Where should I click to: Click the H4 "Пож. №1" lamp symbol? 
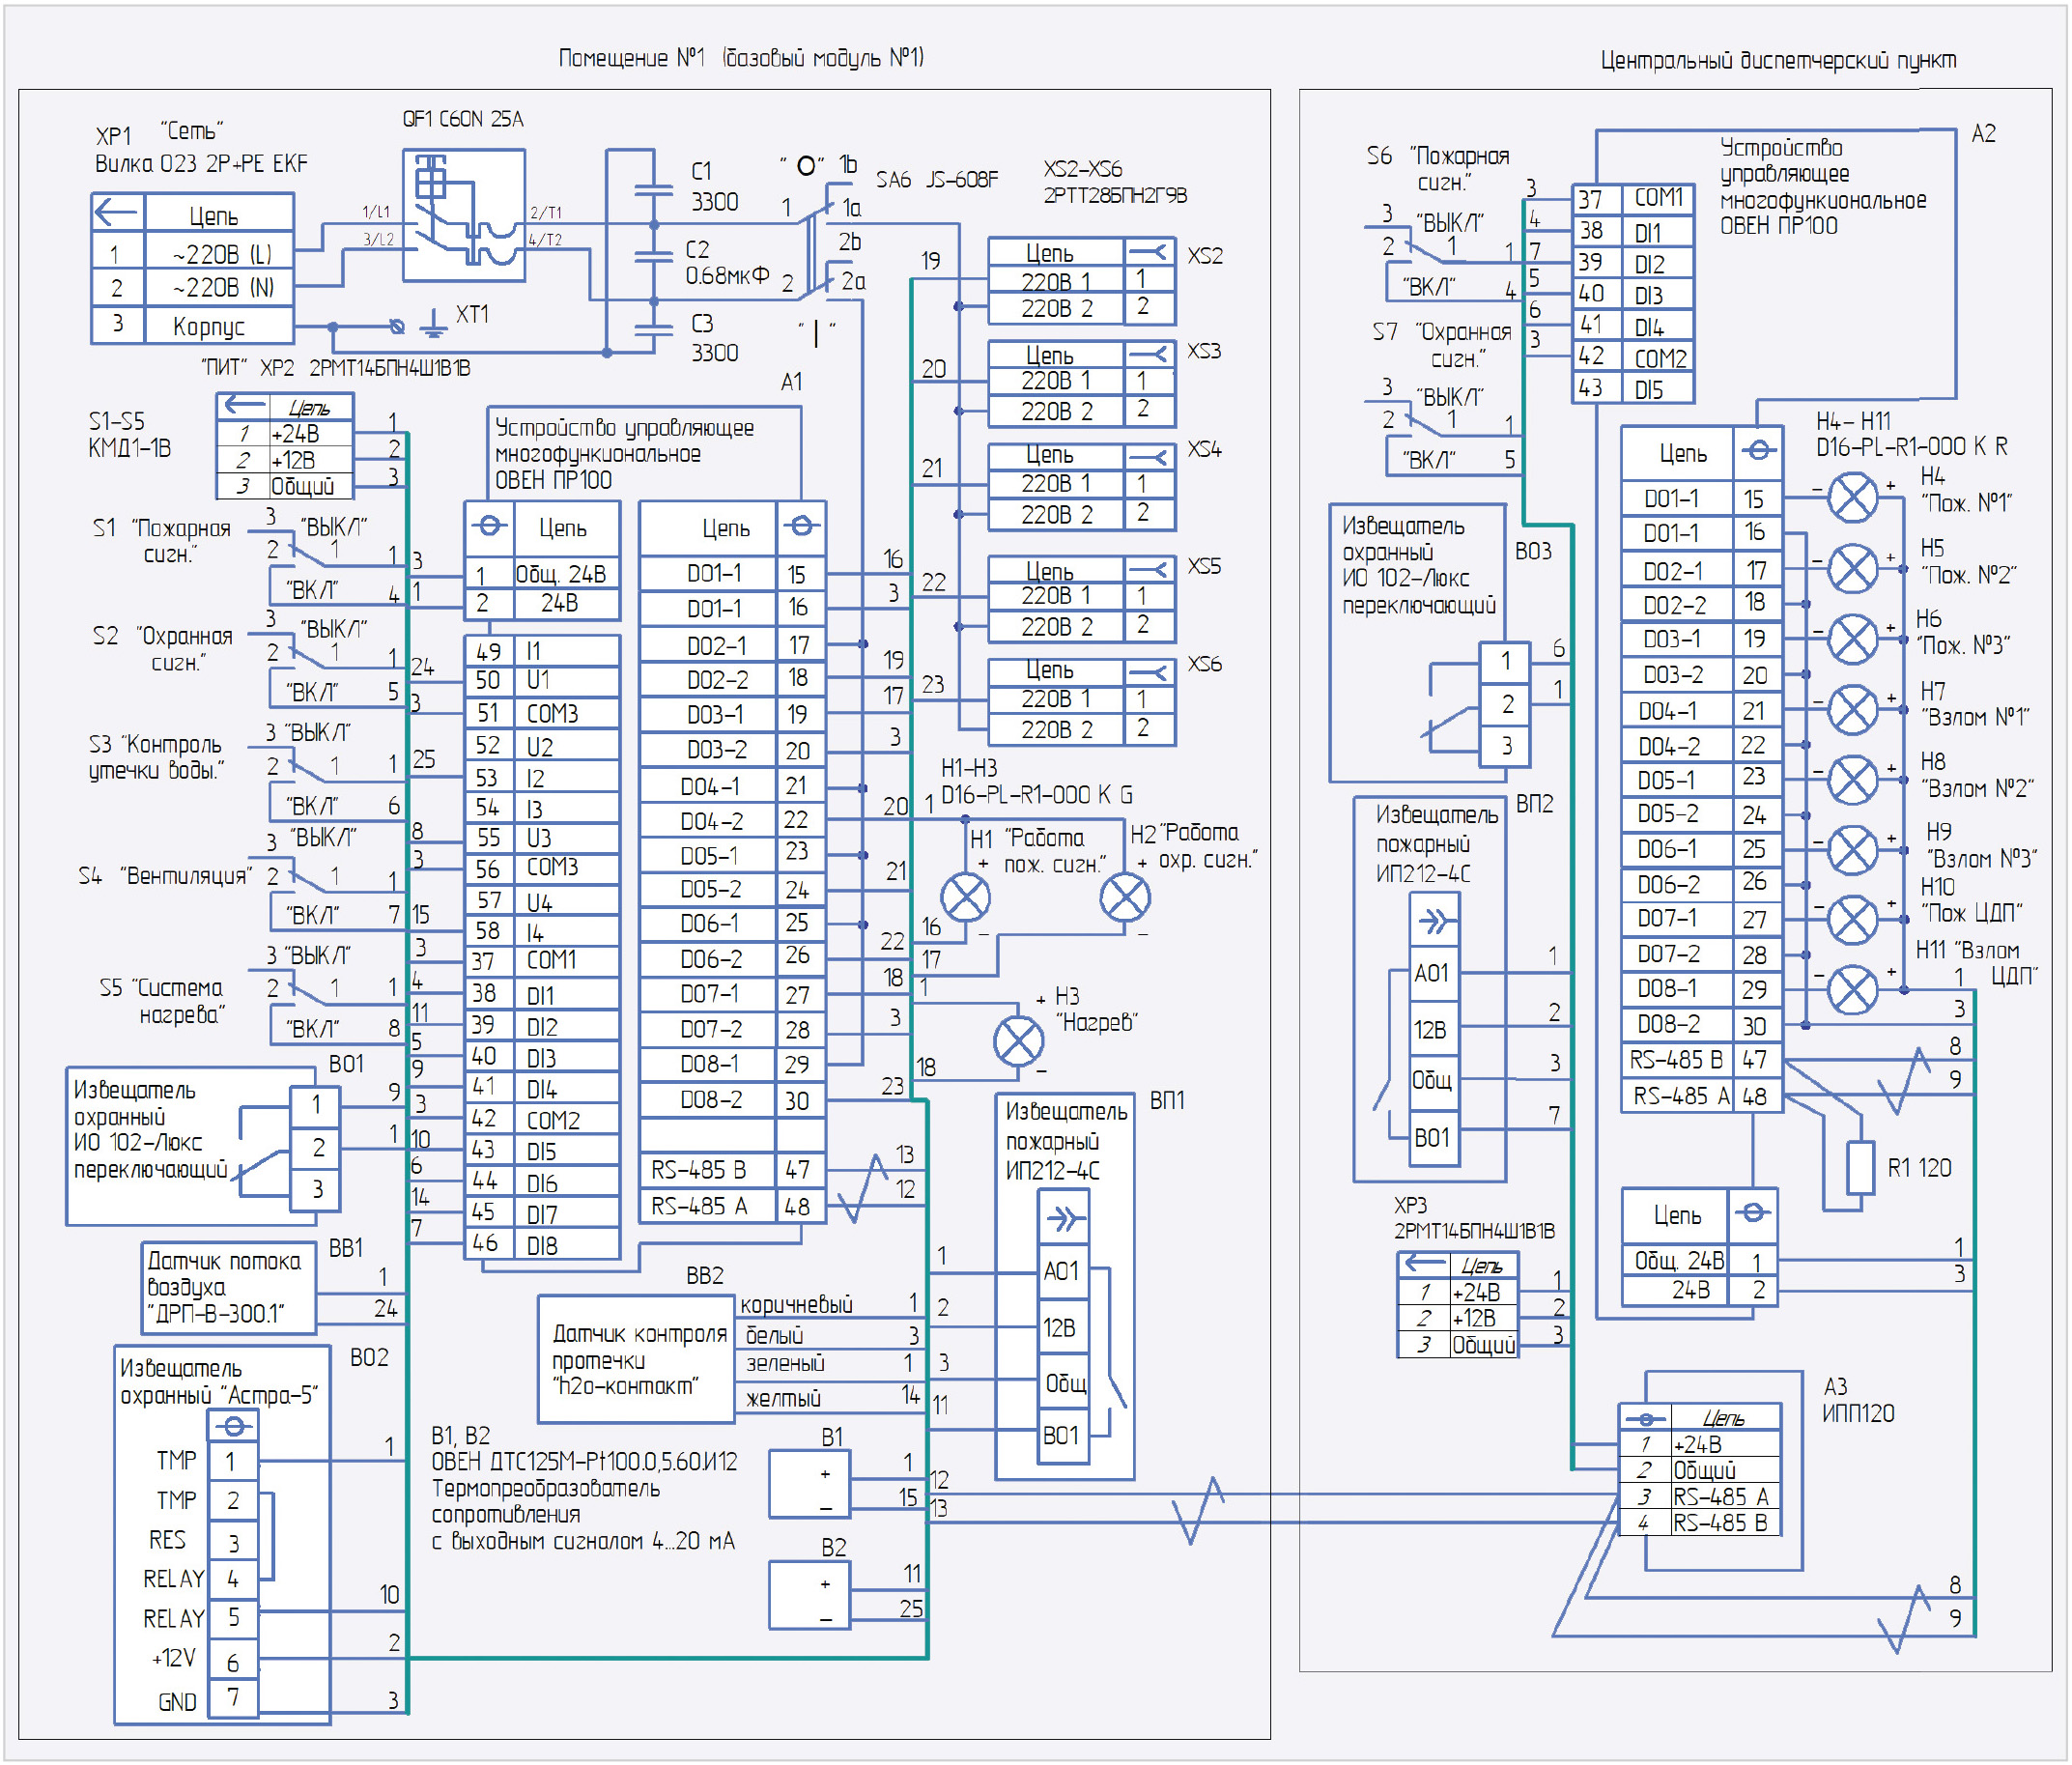coord(1852,497)
